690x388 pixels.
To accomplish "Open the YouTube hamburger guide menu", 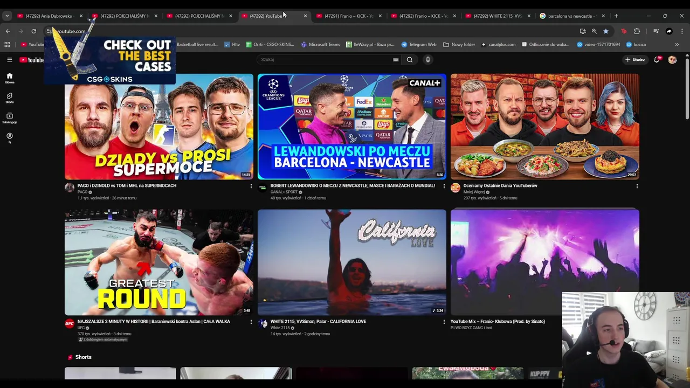I will tap(9, 60).
